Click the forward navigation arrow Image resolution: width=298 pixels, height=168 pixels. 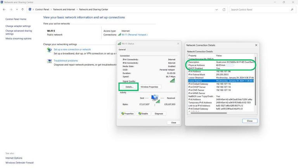[11, 9]
